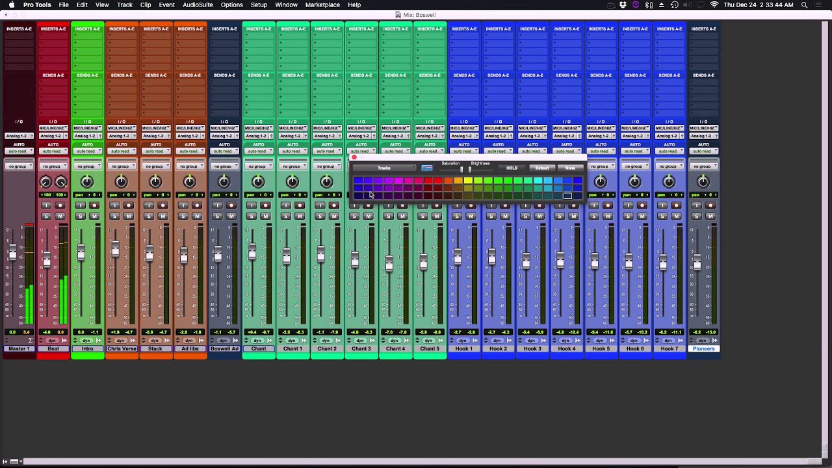Screen dimensions: 832x468
Task: Click the Bluetooth icon in menu bar
Action: coord(648,5)
